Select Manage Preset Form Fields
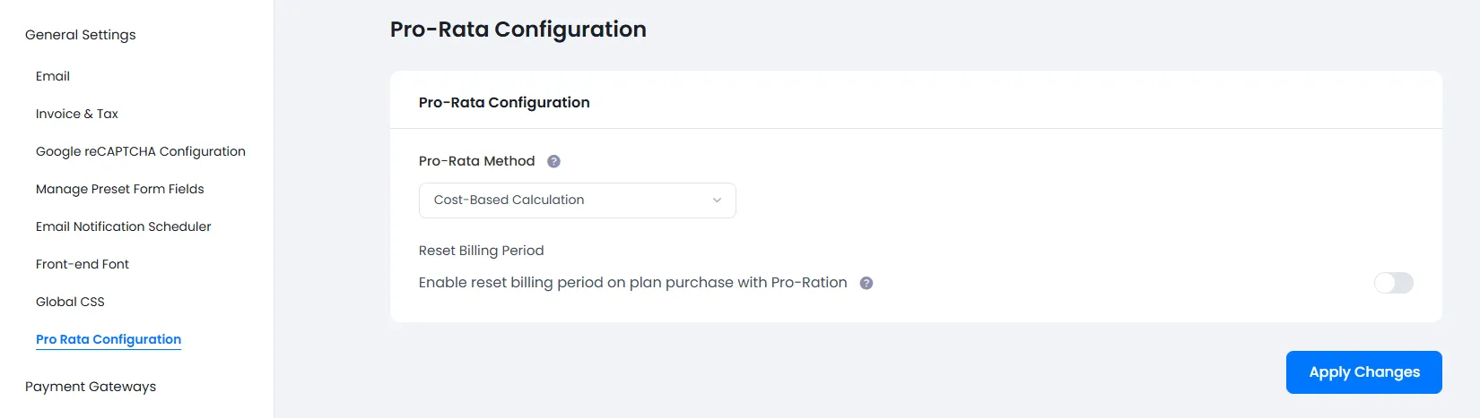Viewport: 1480px width, 418px height. pos(120,189)
